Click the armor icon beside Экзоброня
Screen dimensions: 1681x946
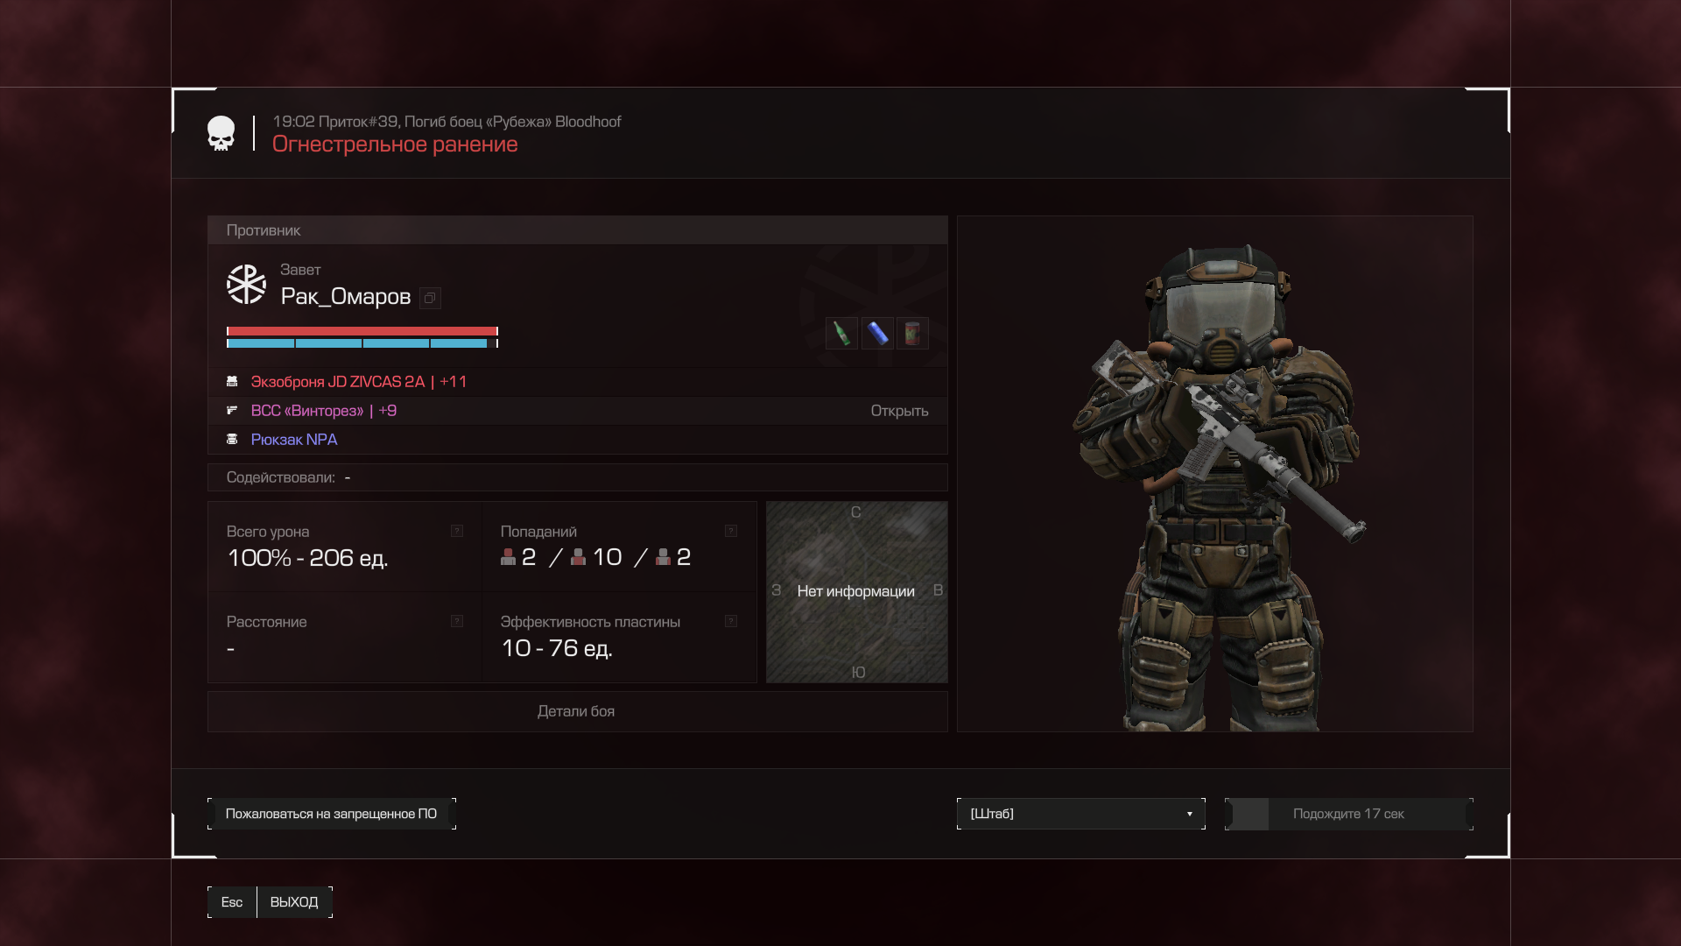[x=232, y=382]
